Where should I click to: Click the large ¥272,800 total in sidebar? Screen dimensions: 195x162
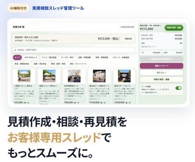(147, 29)
